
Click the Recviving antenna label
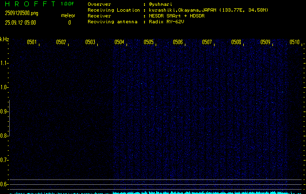pyautogui.click(x=112, y=22)
